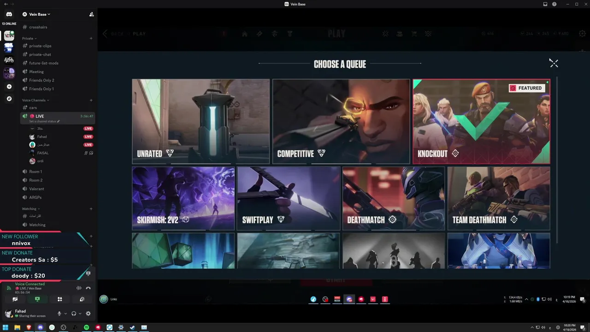
Task: Open headphone output options chevron
Action: [80, 314]
